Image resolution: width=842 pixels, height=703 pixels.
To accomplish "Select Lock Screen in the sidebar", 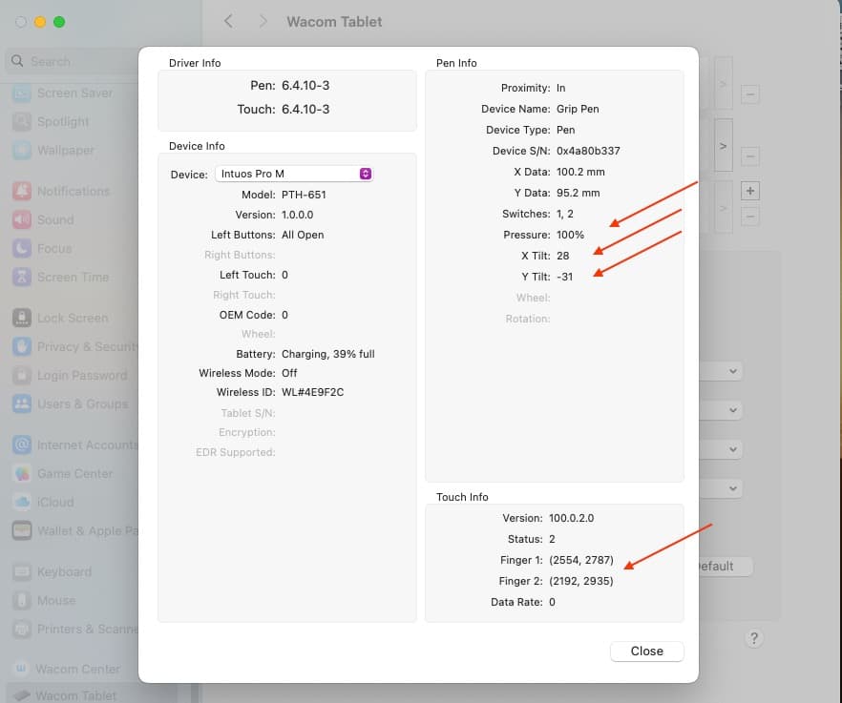I will (x=72, y=318).
